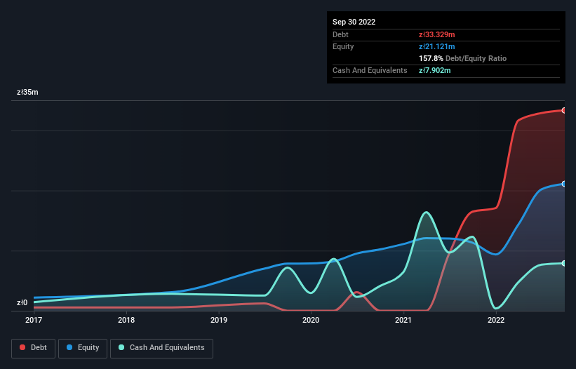Click the zł33.329m debt value
Viewport: 576px width, 369px height.
coord(437,34)
